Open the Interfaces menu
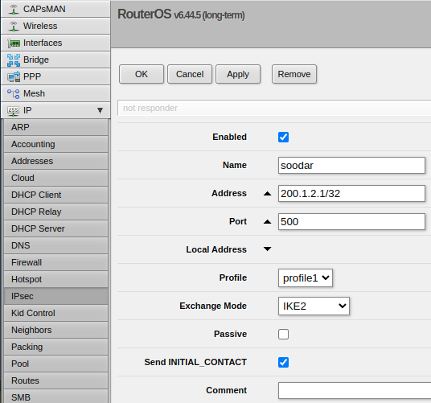 tap(55, 43)
